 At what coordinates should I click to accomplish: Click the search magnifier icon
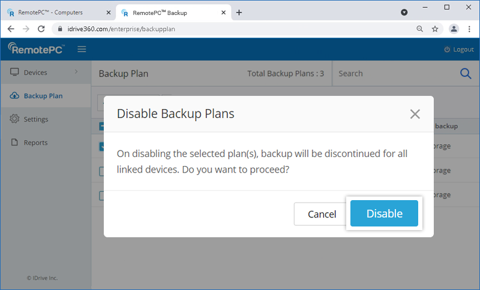pyautogui.click(x=466, y=73)
